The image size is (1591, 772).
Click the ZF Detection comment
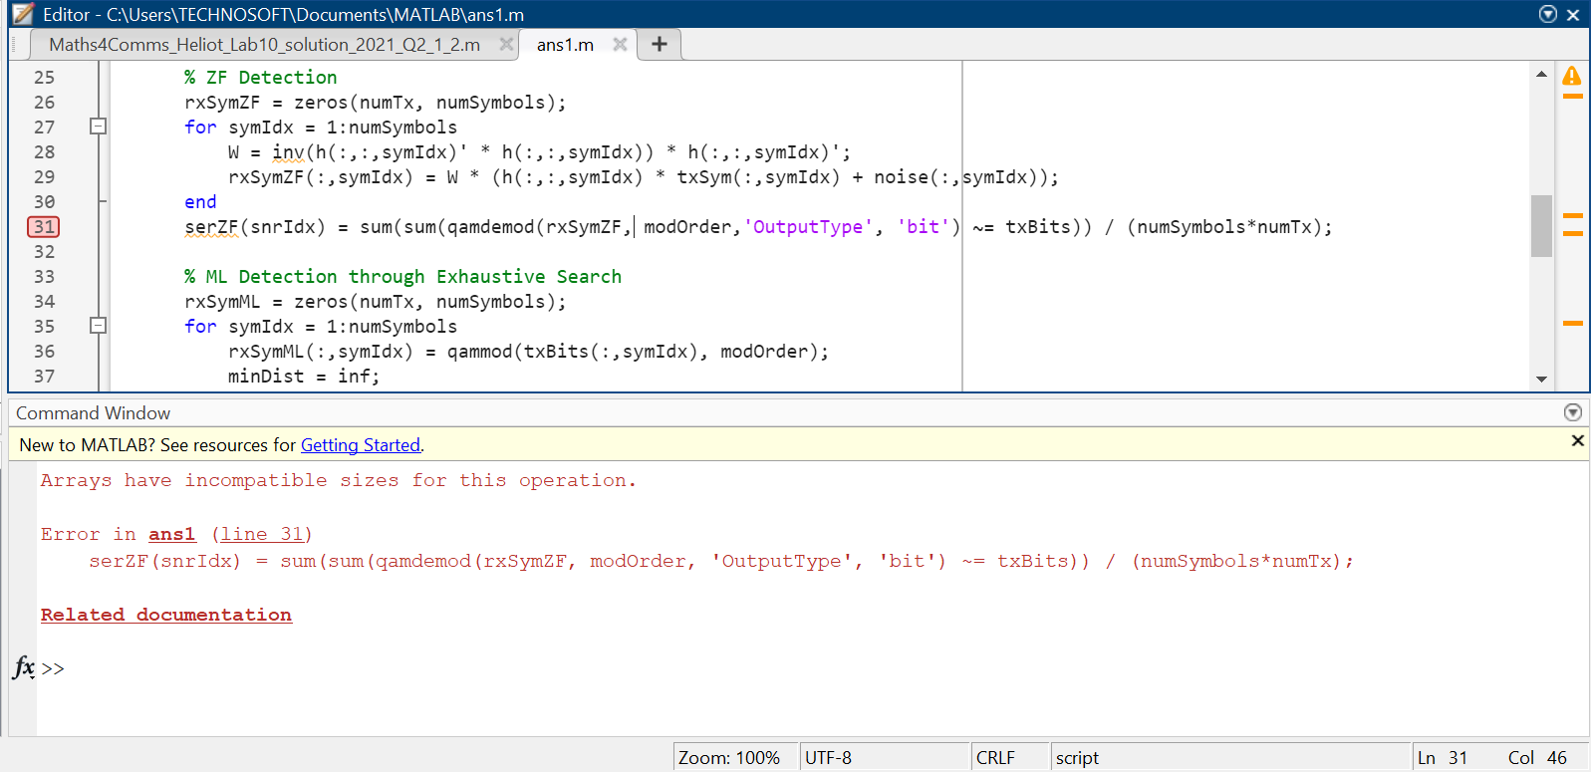261,77
